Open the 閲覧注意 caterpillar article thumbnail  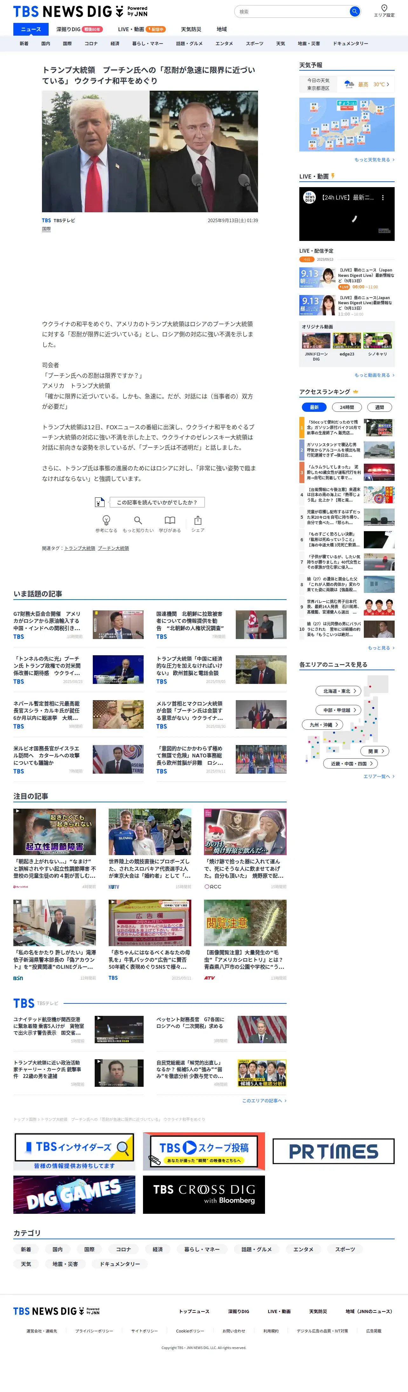click(x=245, y=922)
